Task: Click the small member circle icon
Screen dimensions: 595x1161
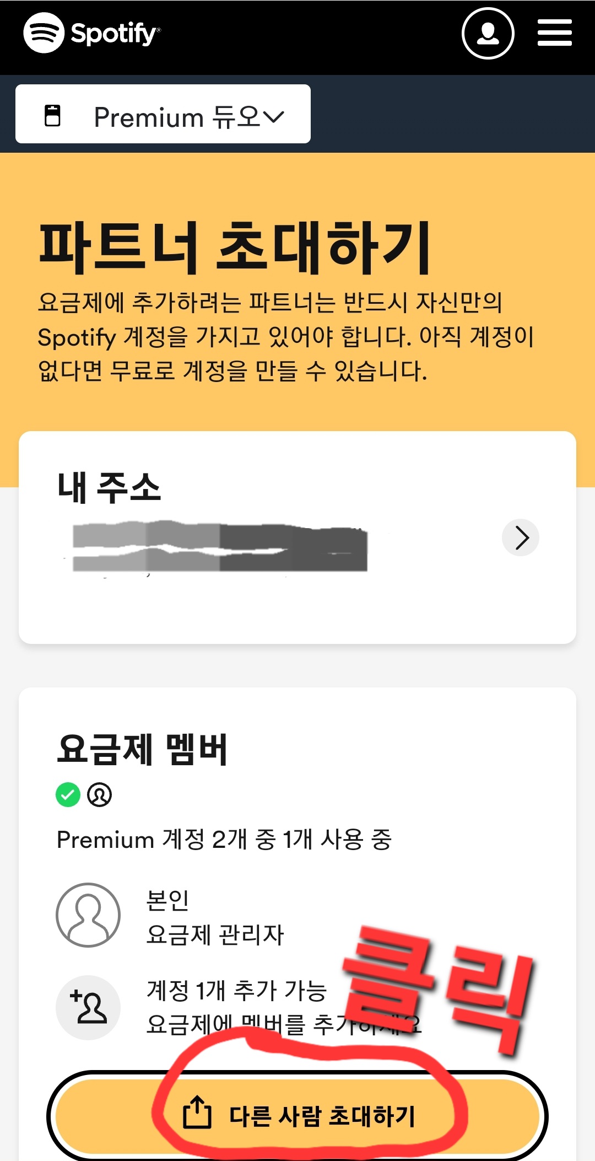Action: pyautogui.click(x=100, y=795)
